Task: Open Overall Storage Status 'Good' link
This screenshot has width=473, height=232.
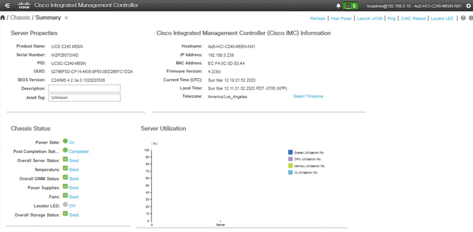Action: pyautogui.click(x=73, y=215)
